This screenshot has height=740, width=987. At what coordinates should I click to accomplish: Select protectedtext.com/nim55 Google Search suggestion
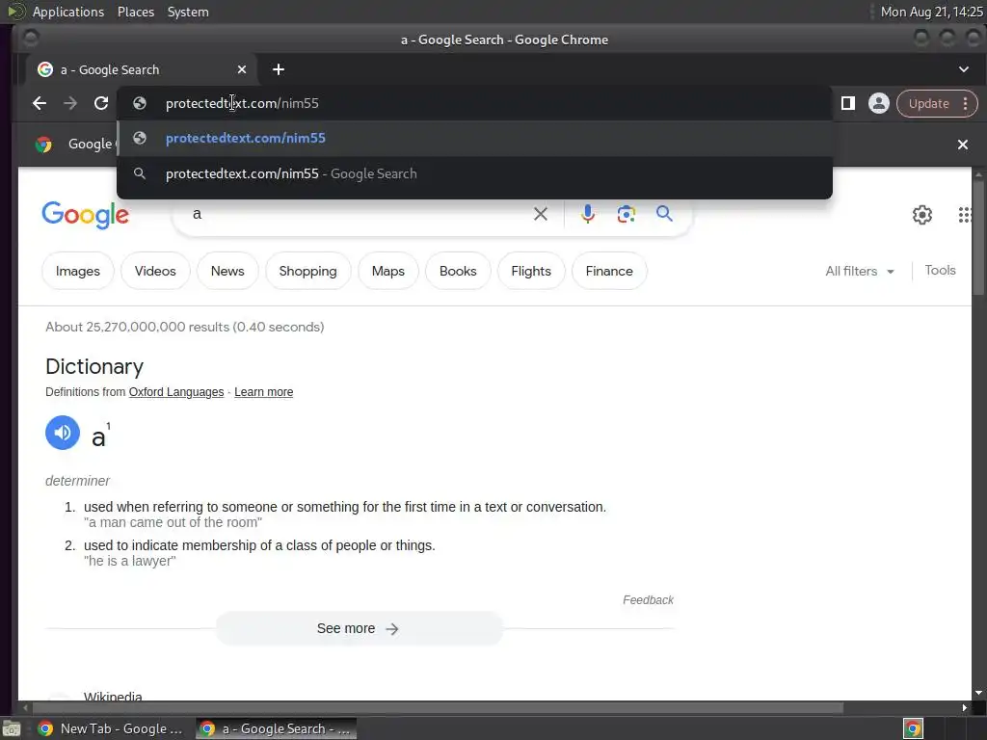pos(474,173)
